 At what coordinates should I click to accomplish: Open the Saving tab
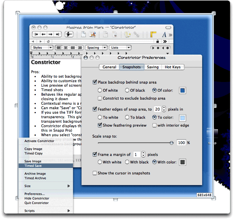(153, 67)
